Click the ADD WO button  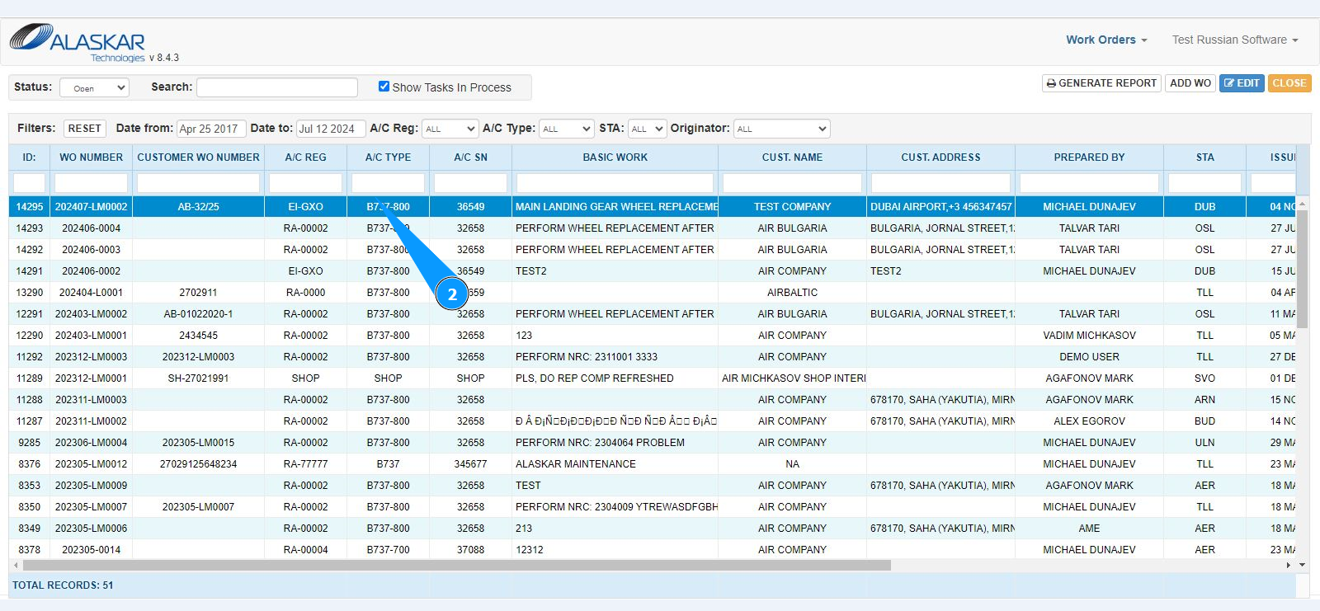1190,83
